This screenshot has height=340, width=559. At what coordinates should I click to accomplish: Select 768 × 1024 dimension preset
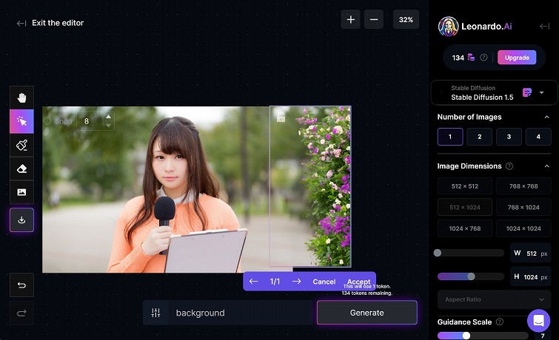[x=523, y=207]
